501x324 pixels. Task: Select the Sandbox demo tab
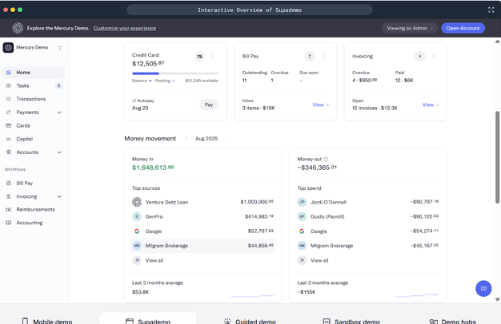[x=351, y=321]
